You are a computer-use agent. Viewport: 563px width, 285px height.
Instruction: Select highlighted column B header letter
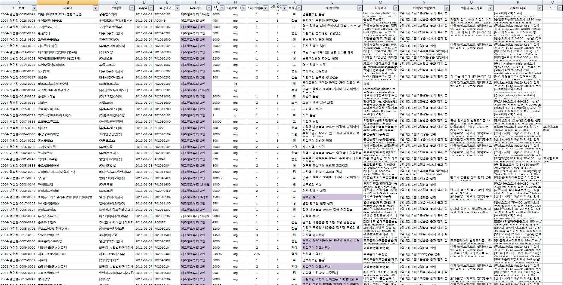(68, 2)
